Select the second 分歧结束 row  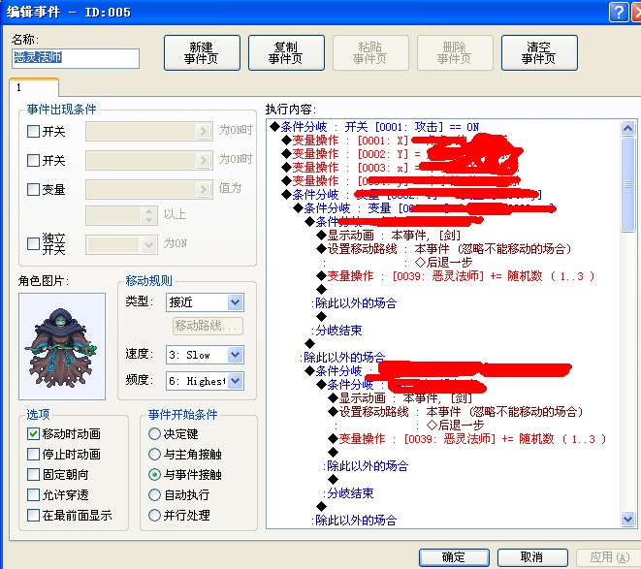[348, 493]
